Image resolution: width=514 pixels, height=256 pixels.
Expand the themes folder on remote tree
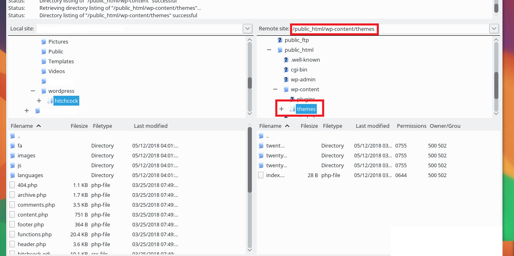[281, 108]
